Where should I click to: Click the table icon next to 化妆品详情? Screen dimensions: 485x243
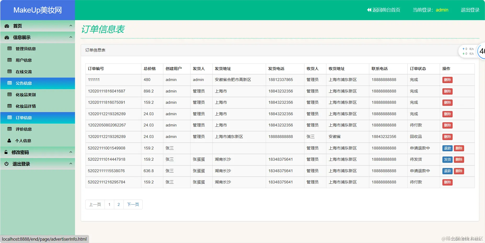(10, 106)
